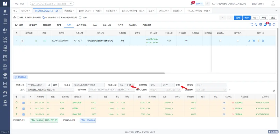Open the chat message icon in toolbar
The image size is (280, 134).
[261, 24]
